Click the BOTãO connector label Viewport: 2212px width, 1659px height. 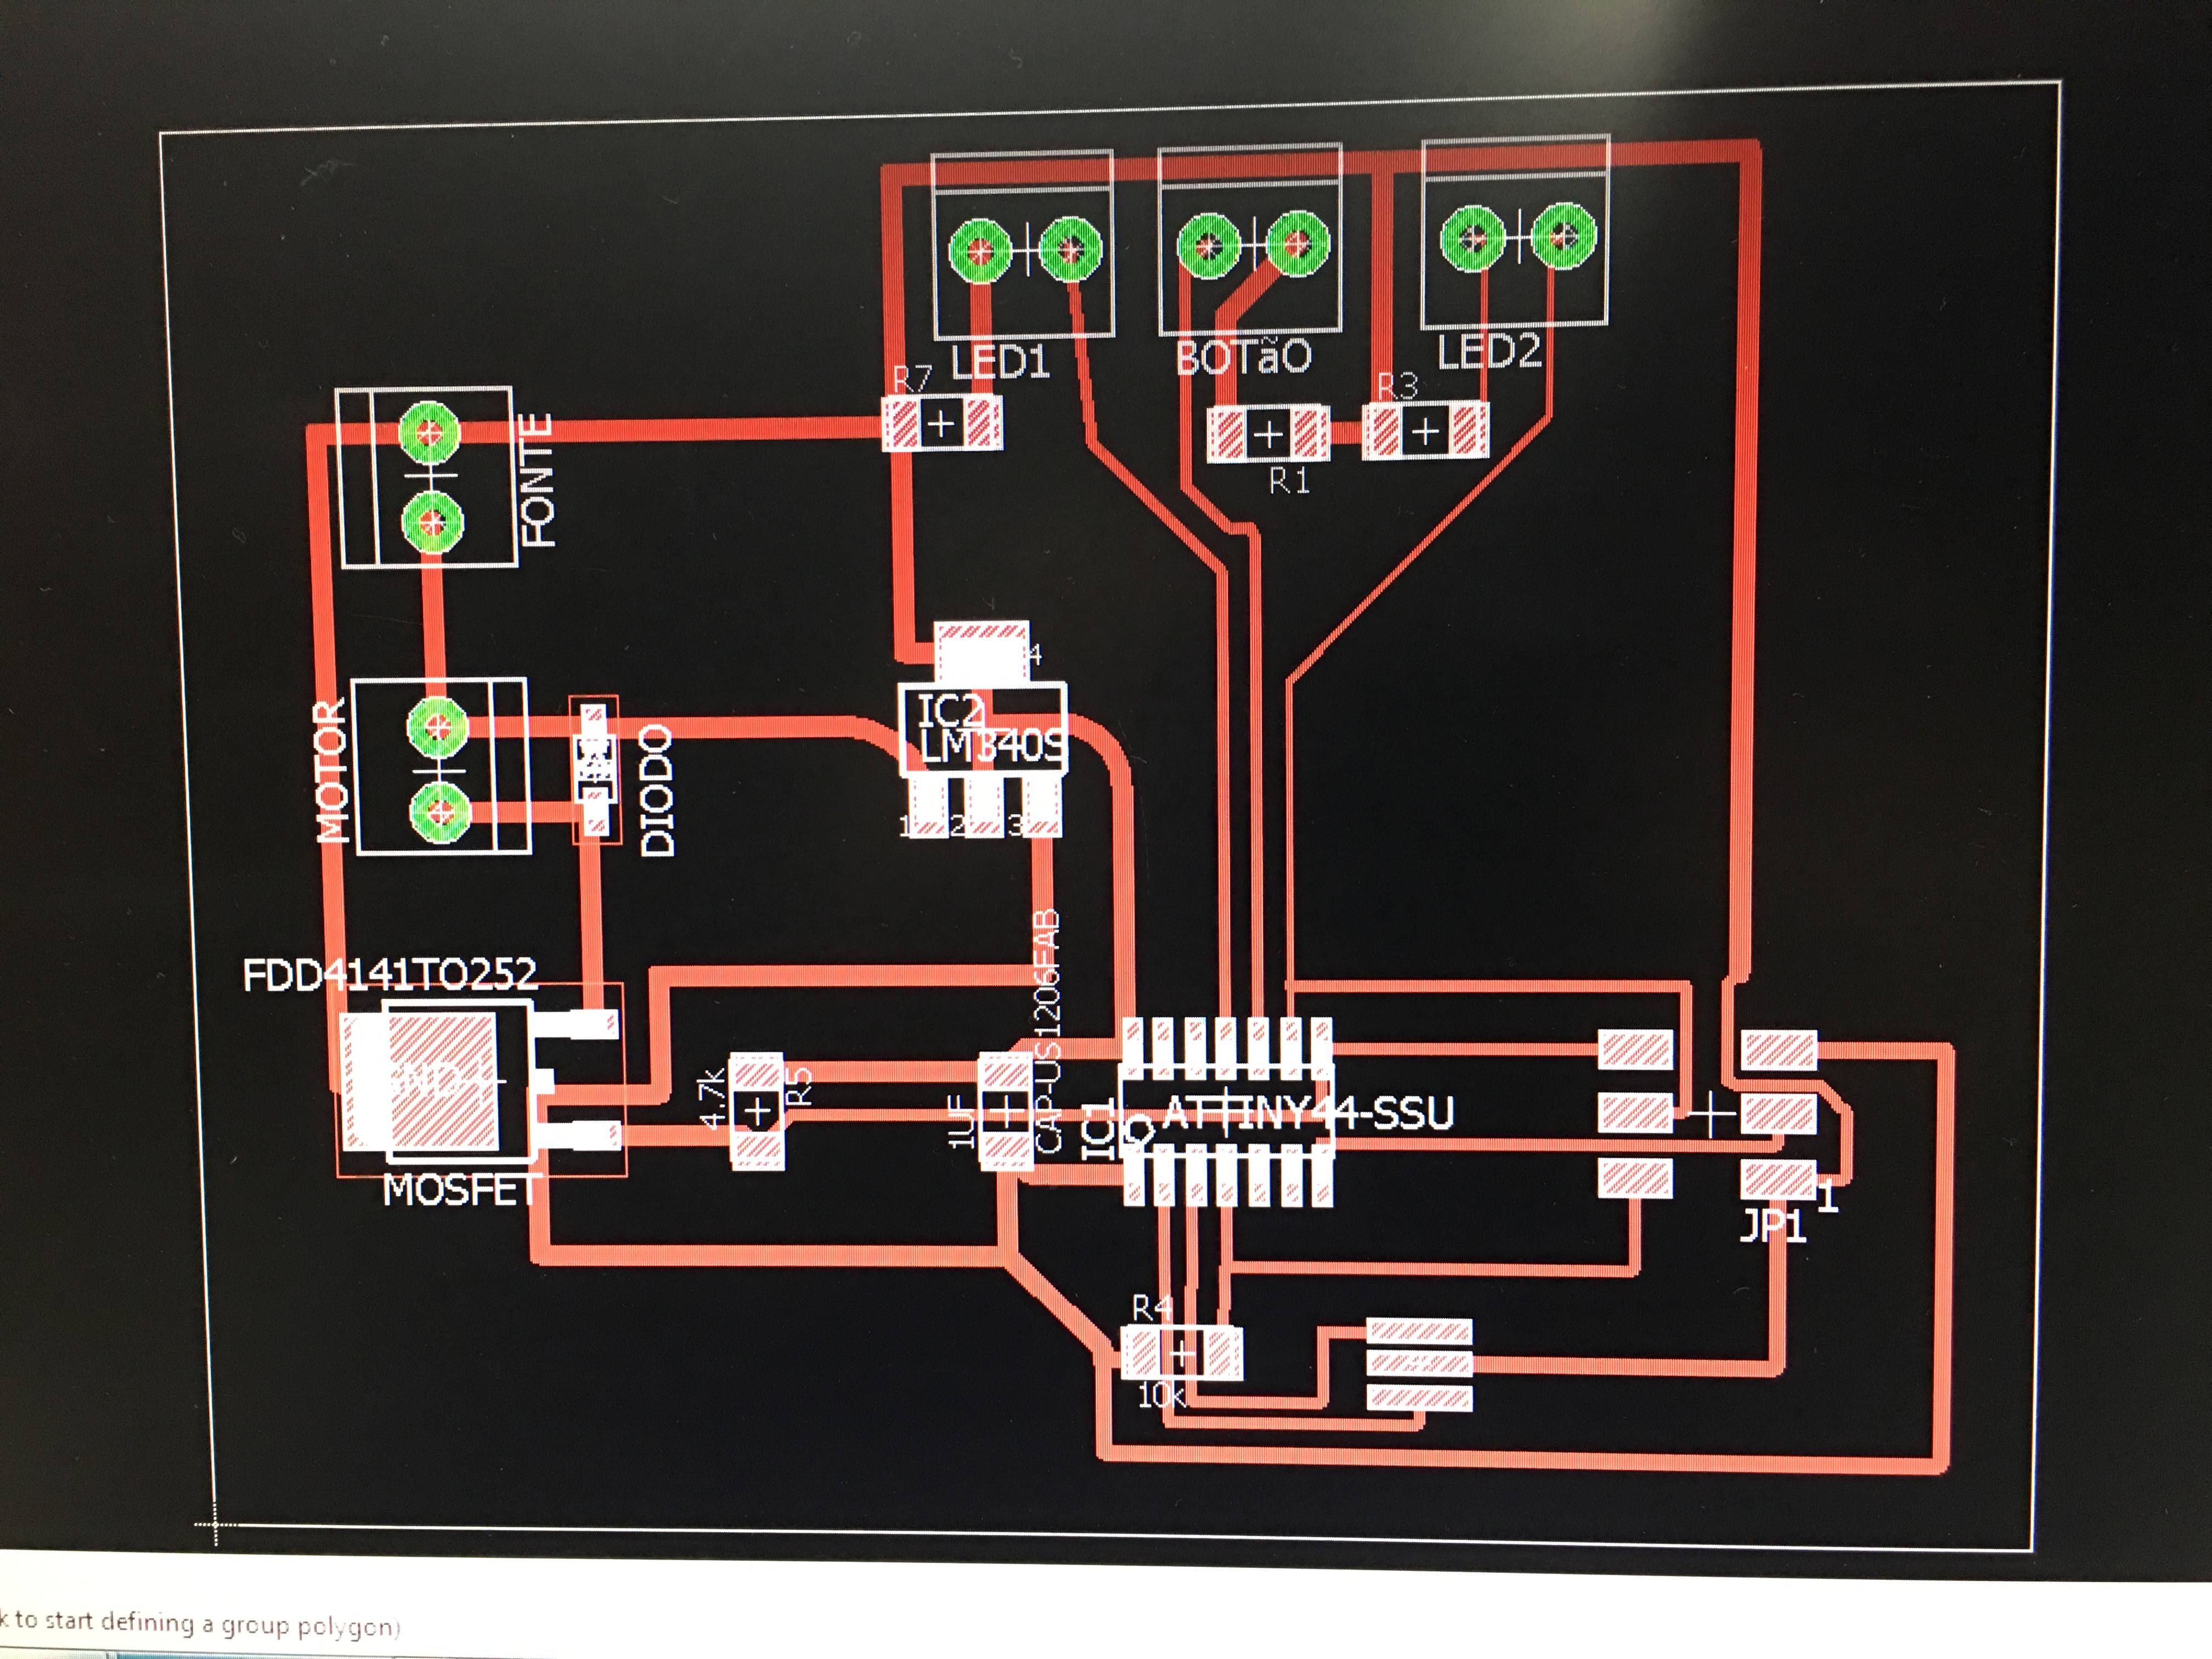[1243, 356]
